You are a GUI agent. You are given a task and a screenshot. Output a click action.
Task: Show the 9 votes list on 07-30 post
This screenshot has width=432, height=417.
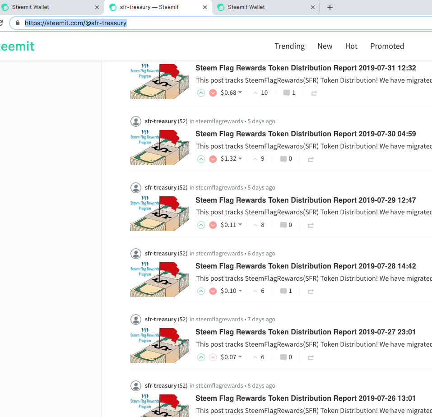(259, 159)
